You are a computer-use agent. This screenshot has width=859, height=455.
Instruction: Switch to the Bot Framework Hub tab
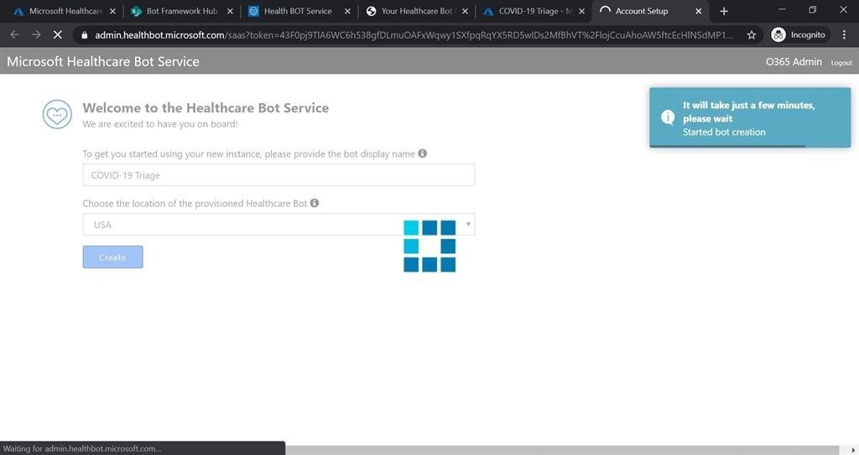click(x=181, y=11)
